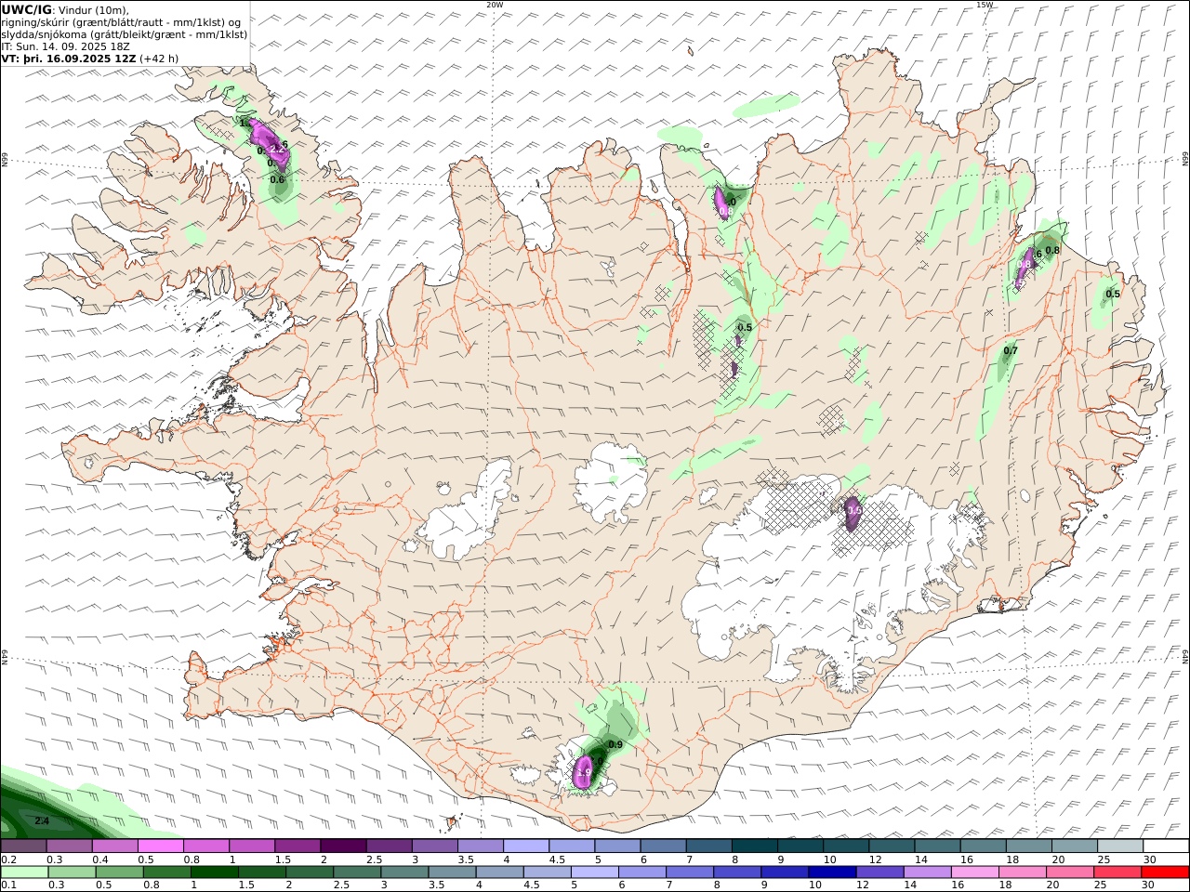Pick lower legend swatch between 25 and 30
1190x892 pixels.
[1117, 872]
